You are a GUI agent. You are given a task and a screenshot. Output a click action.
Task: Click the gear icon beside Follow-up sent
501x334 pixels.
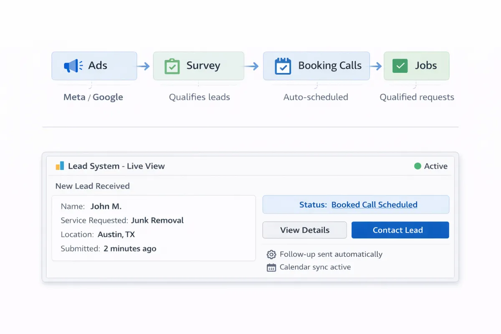point(271,254)
